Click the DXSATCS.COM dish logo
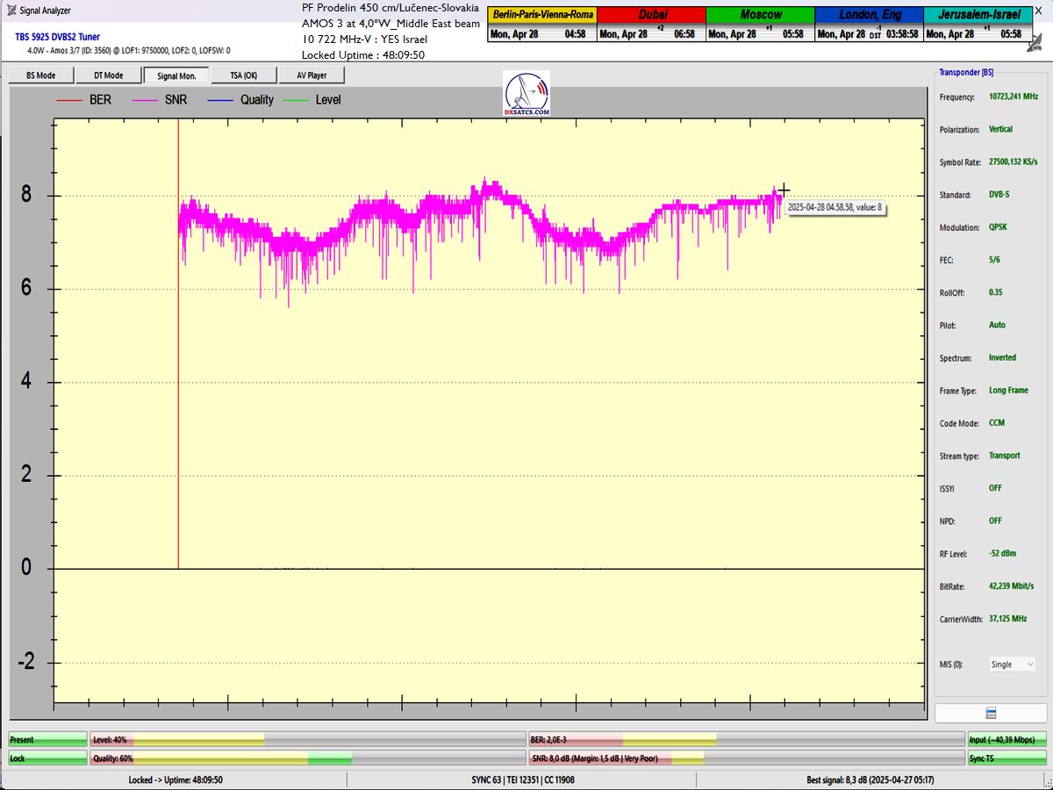 [x=526, y=95]
